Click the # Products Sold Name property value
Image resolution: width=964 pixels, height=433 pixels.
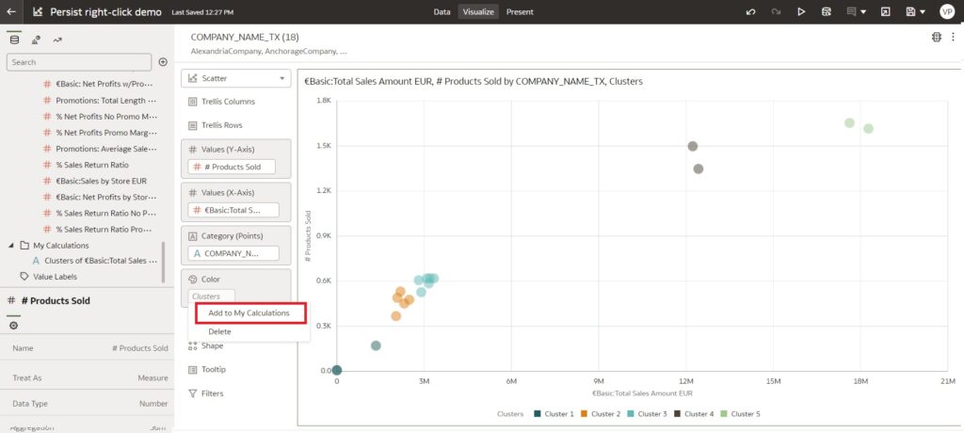tap(139, 348)
